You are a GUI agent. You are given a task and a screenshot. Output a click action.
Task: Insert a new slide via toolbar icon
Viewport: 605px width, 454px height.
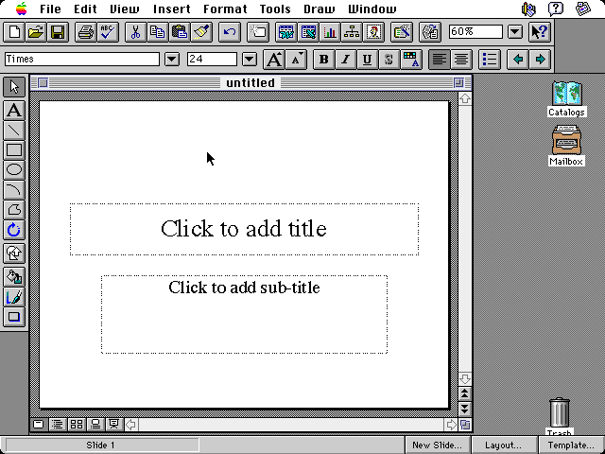tap(258, 32)
